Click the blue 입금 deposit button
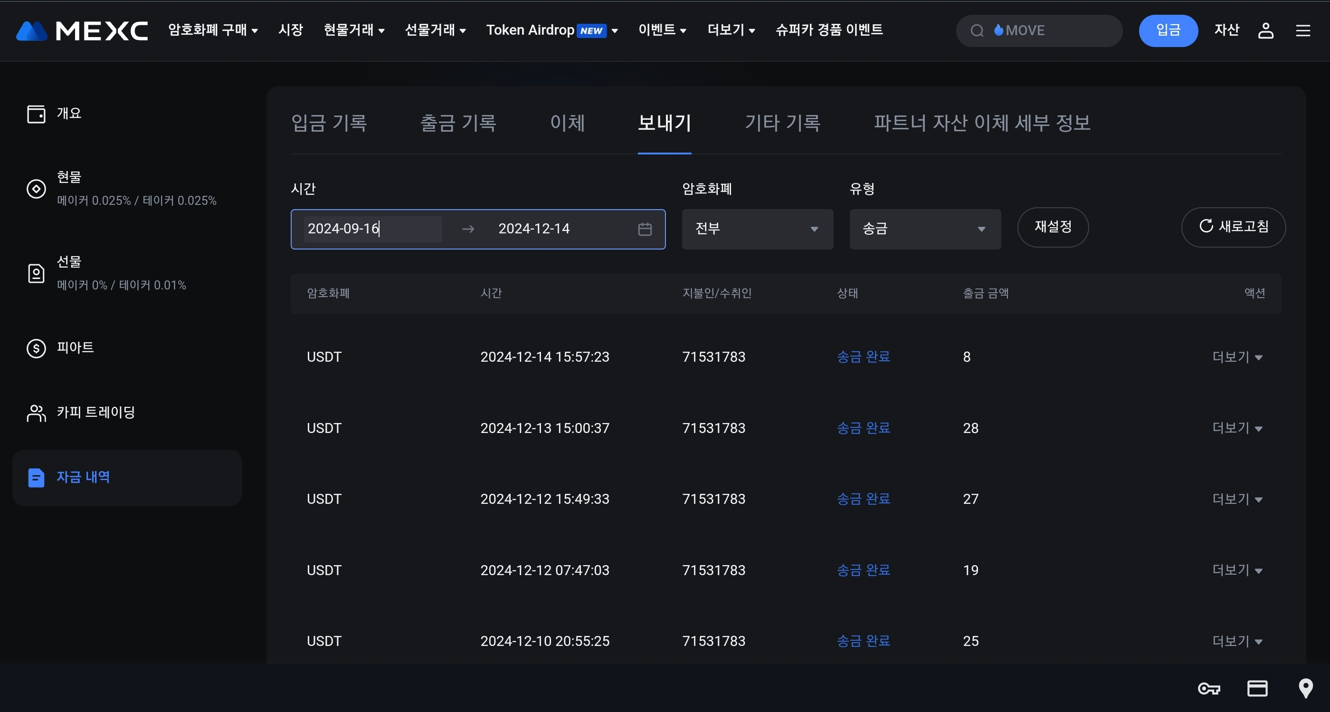This screenshot has width=1330, height=712. click(1168, 30)
